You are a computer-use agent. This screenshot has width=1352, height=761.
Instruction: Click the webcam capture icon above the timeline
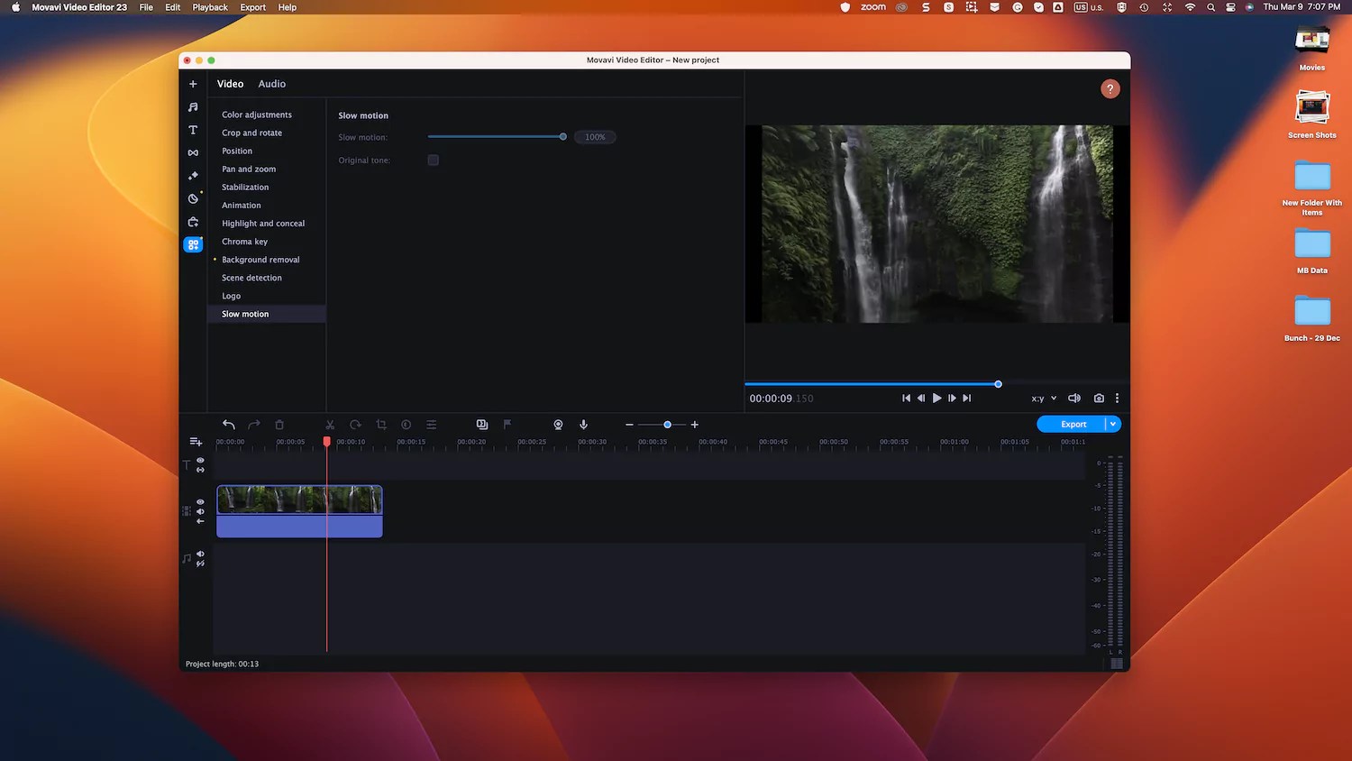point(558,424)
